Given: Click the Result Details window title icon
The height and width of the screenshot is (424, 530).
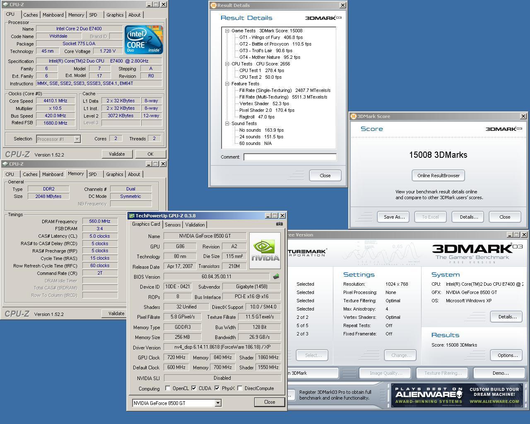Looking at the screenshot, I should [214, 5].
